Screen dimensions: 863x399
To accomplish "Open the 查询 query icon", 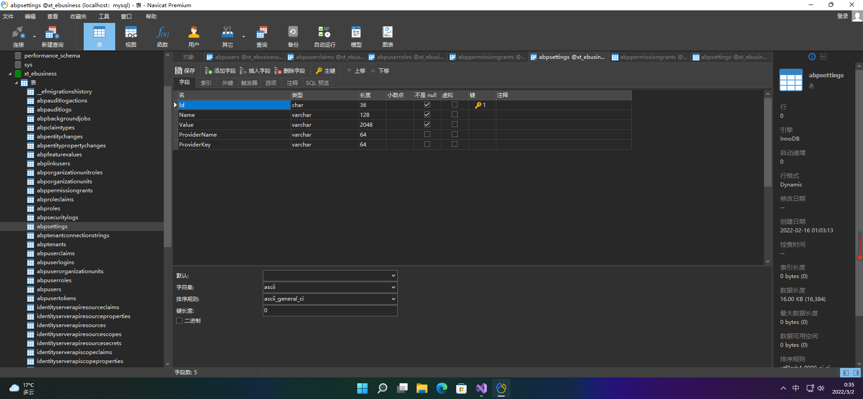I will 262,36.
